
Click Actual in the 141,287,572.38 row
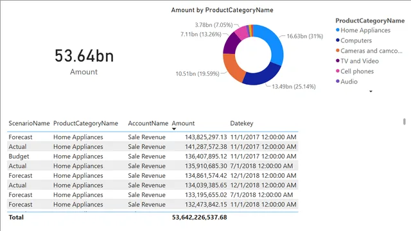coord(17,147)
